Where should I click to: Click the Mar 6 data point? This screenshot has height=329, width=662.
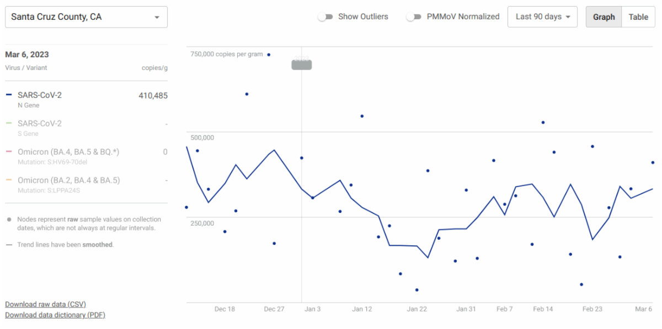[653, 163]
